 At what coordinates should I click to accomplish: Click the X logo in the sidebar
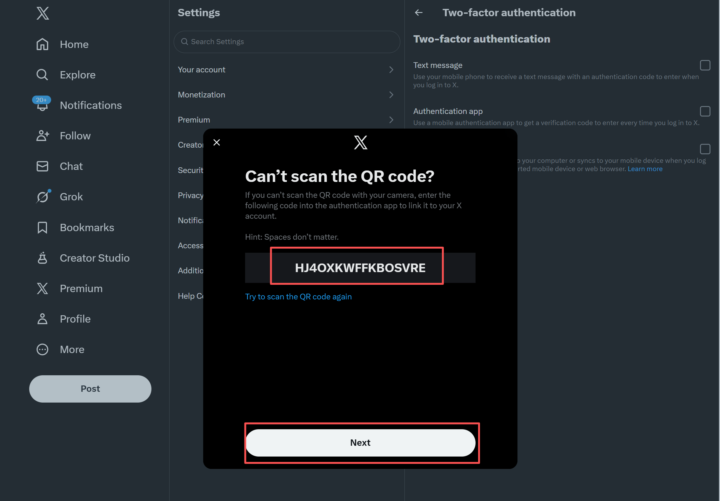(43, 13)
